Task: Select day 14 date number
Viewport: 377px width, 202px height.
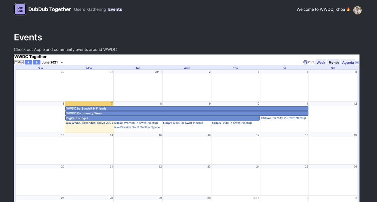Action: pos(111,135)
